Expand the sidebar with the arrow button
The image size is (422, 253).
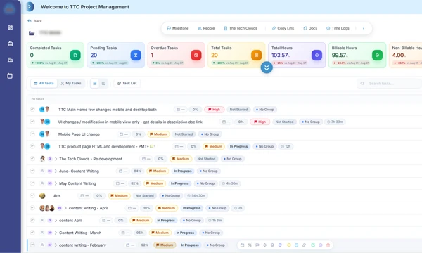tap(30, 7)
